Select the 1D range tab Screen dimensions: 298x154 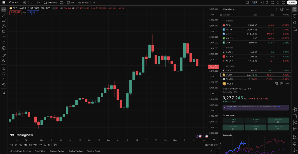click(x=12, y=145)
